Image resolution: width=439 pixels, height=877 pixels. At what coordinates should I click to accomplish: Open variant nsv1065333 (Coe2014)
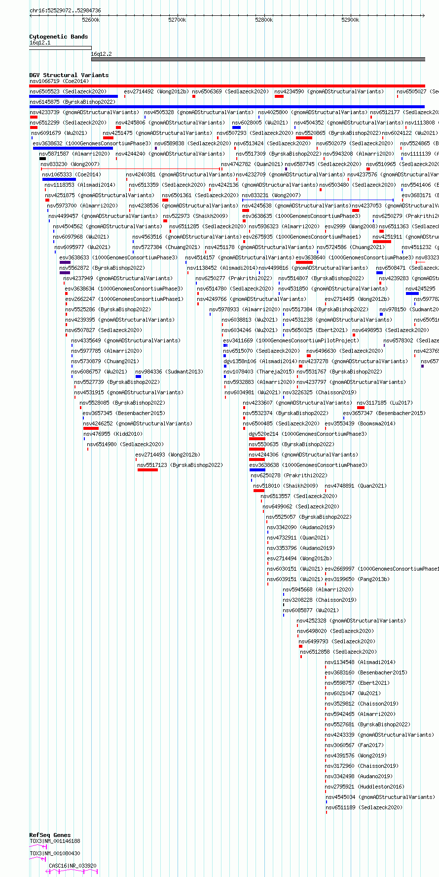pos(72,174)
